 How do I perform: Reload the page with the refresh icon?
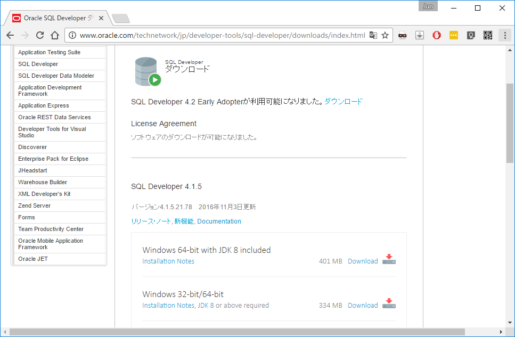tap(40, 35)
